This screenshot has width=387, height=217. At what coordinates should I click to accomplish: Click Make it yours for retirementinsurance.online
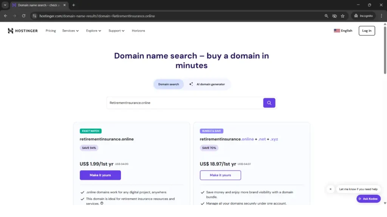coord(100,175)
